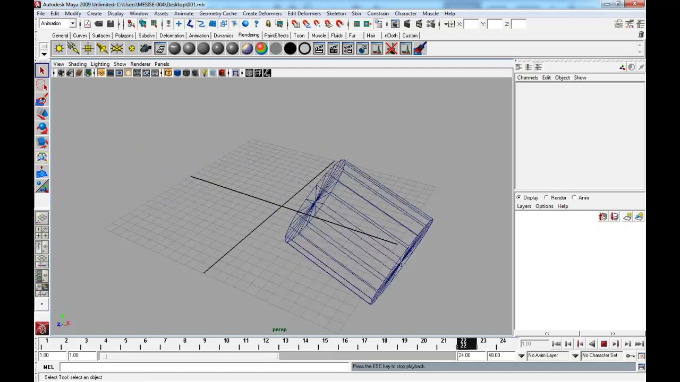This screenshot has height=382, width=680.
Task: Go to start of playback range
Action: [556, 344]
